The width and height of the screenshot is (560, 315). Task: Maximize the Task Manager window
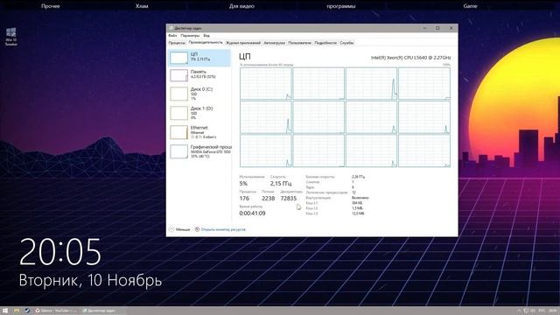[x=437, y=28]
